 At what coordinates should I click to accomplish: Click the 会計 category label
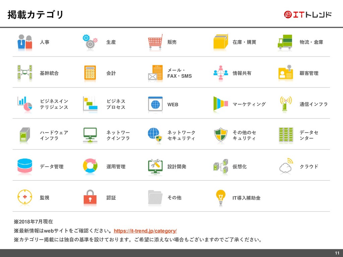111,73
